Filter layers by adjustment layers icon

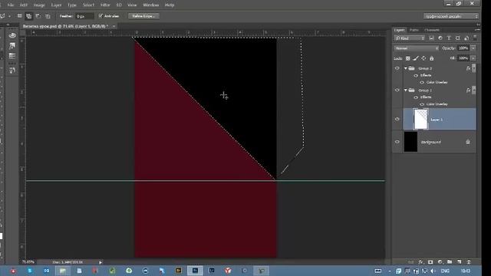pos(440,38)
